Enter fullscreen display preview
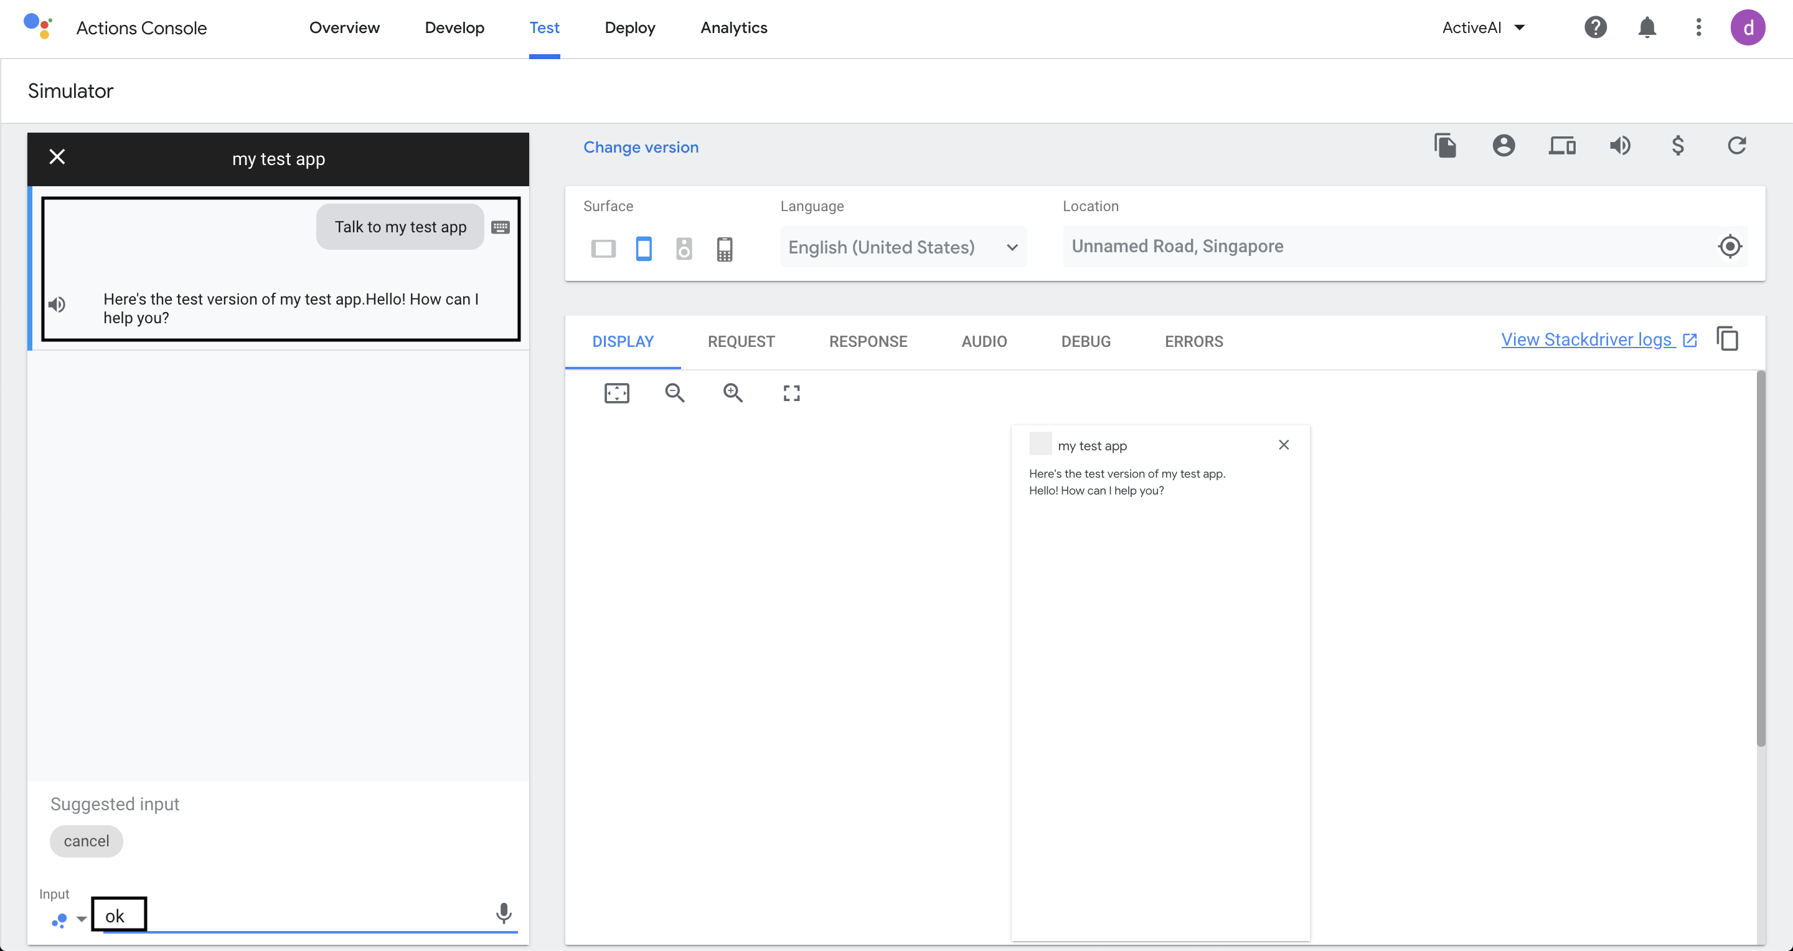Image resolution: width=1793 pixels, height=951 pixels. click(791, 394)
